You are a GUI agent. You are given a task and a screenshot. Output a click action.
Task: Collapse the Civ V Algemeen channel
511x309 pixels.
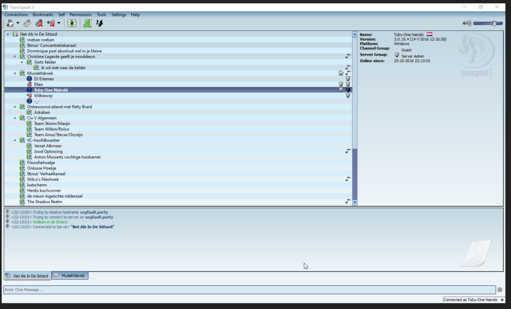pos(15,118)
